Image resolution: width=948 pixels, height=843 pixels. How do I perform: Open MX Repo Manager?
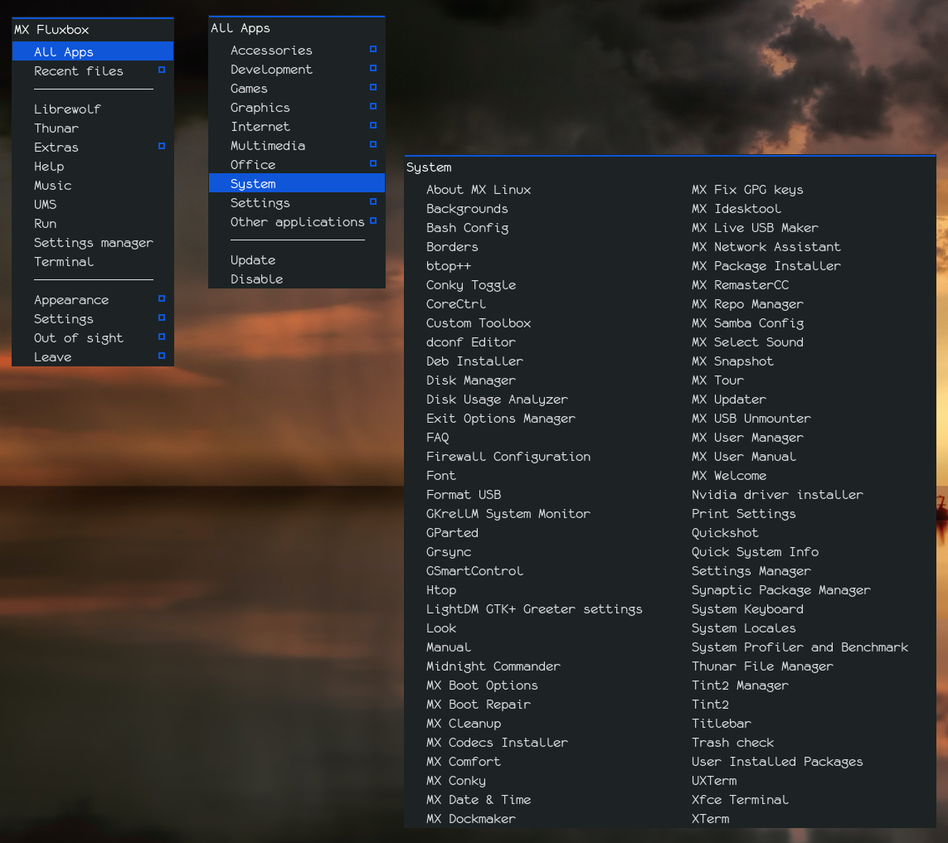click(x=747, y=304)
